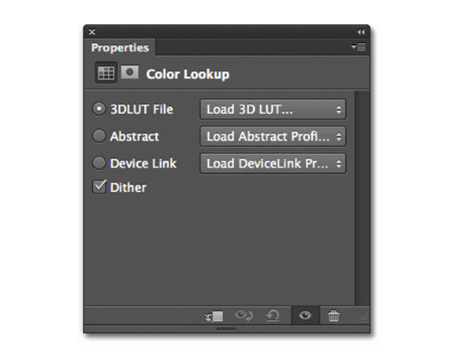Click the Color Lookup grid icon
The width and height of the screenshot is (473, 354).
(x=106, y=74)
